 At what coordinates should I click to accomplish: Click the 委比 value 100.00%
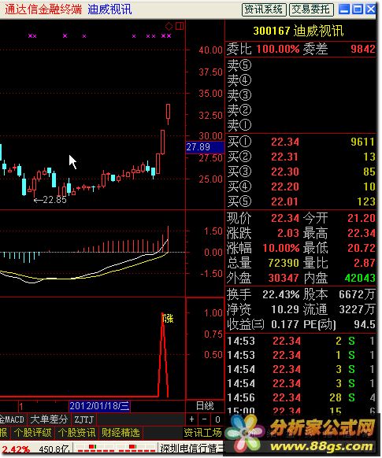pyautogui.click(x=278, y=49)
